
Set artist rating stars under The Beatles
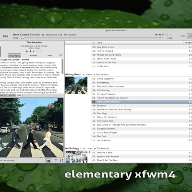click(x=34, y=51)
